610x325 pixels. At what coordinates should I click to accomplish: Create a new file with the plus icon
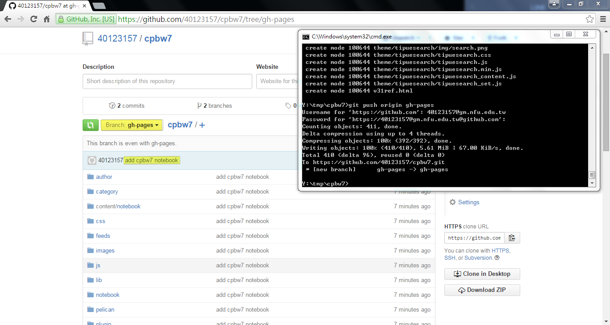pyautogui.click(x=202, y=125)
